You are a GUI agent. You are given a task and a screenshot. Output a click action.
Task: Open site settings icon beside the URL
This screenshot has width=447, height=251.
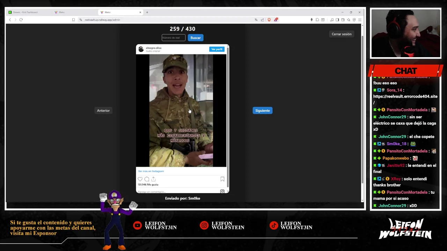click(81, 20)
